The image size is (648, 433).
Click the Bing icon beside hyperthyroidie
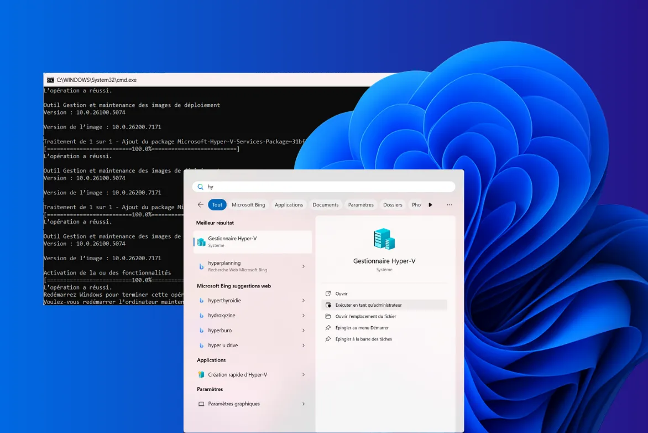202,300
